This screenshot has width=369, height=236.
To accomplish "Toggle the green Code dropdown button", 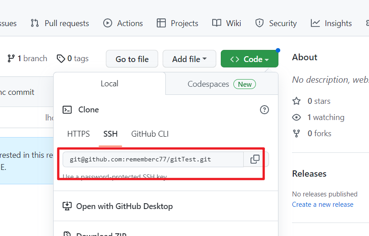I will (x=250, y=59).
